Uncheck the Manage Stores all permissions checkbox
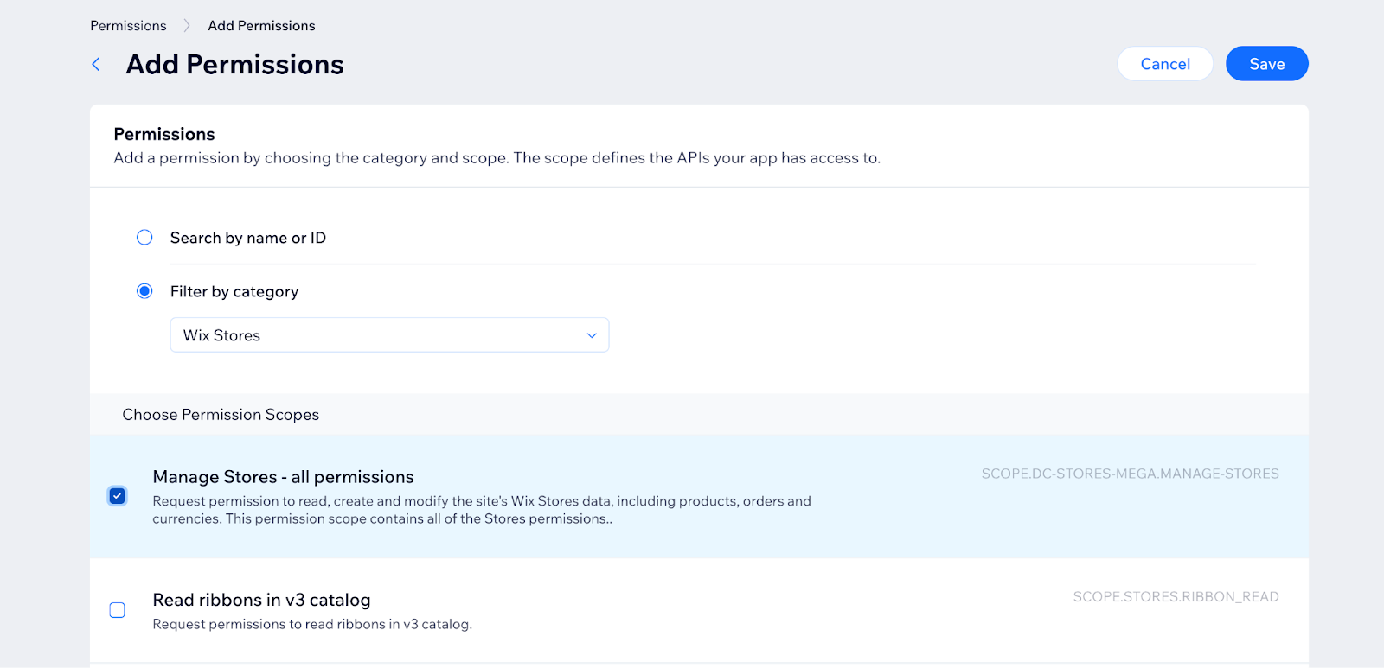 pos(118,496)
